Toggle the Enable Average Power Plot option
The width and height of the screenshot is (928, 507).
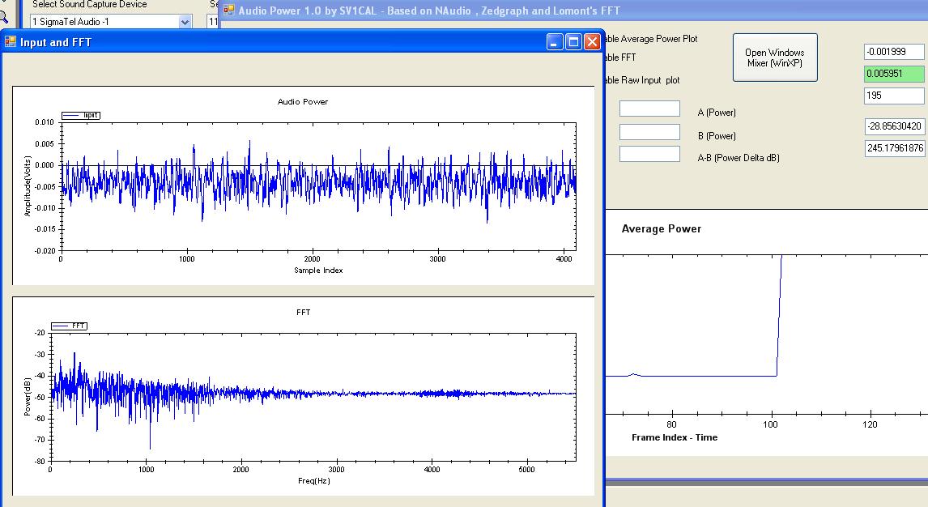[x=651, y=39]
